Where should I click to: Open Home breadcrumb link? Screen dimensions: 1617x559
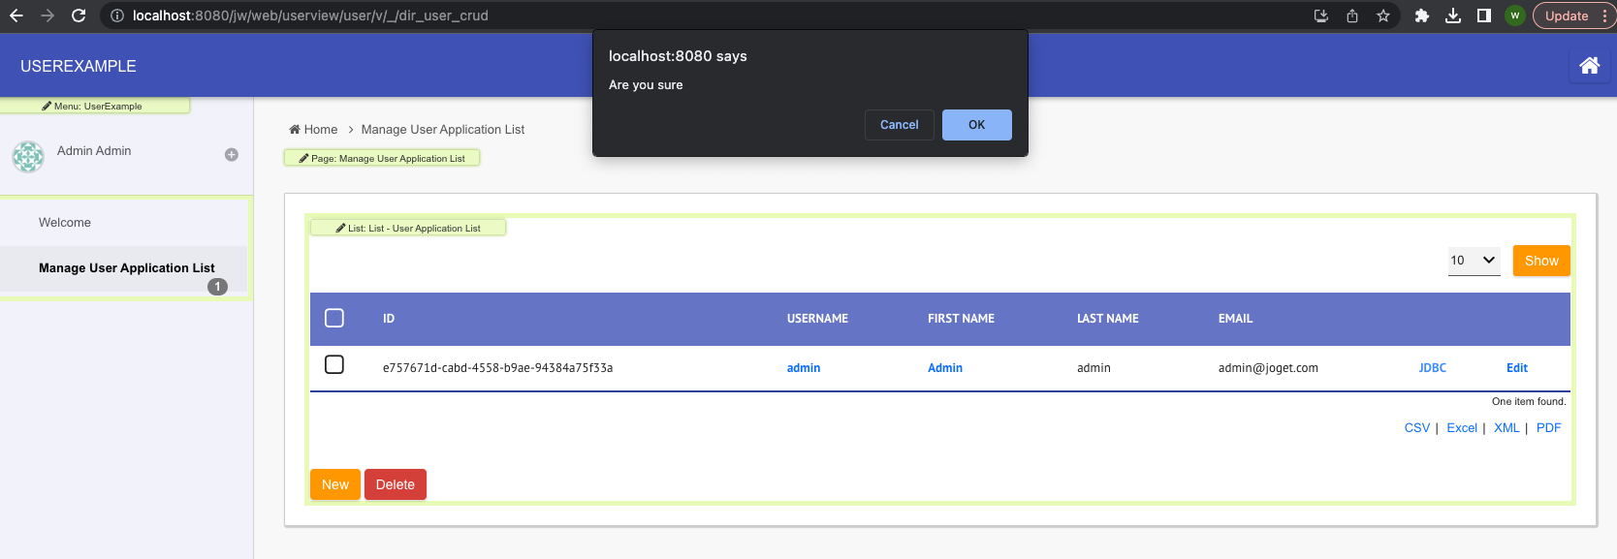[x=313, y=129]
